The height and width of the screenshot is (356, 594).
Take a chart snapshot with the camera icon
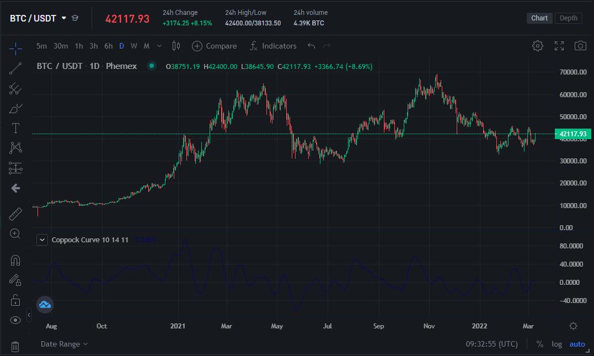point(580,46)
